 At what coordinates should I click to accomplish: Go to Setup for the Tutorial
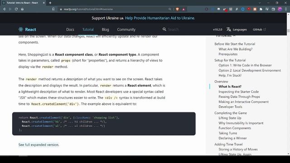[x=230, y=60]
